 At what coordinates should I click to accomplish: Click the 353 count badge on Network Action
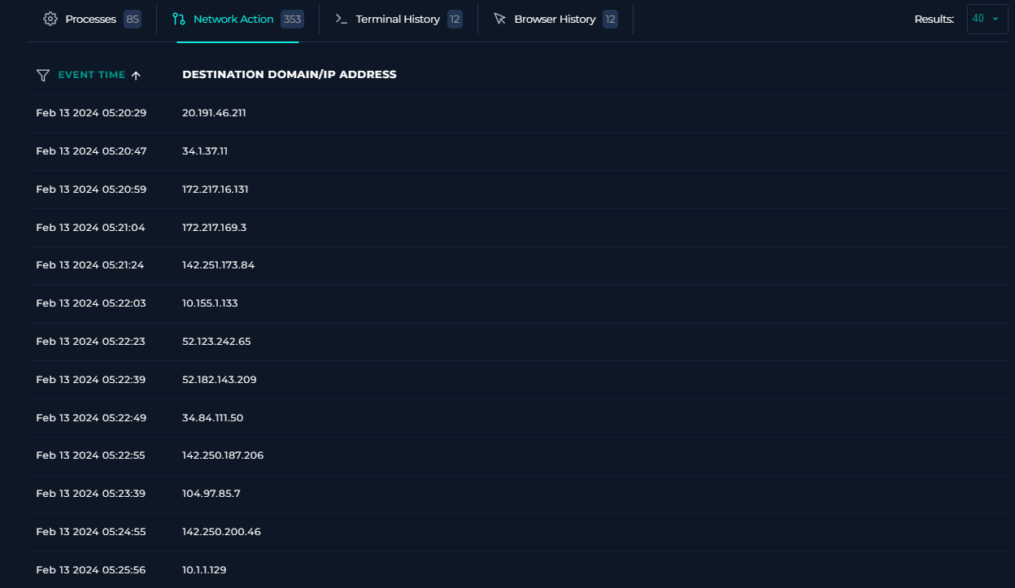[x=291, y=19]
